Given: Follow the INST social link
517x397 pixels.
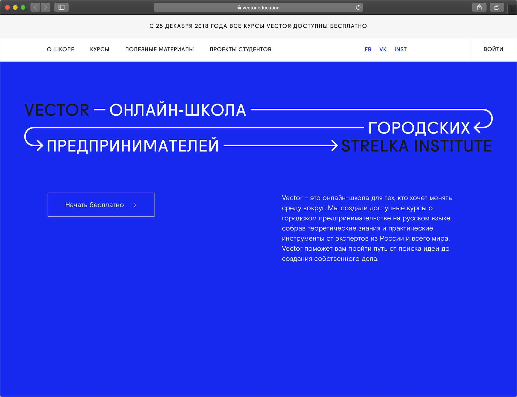Looking at the screenshot, I should (x=400, y=49).
